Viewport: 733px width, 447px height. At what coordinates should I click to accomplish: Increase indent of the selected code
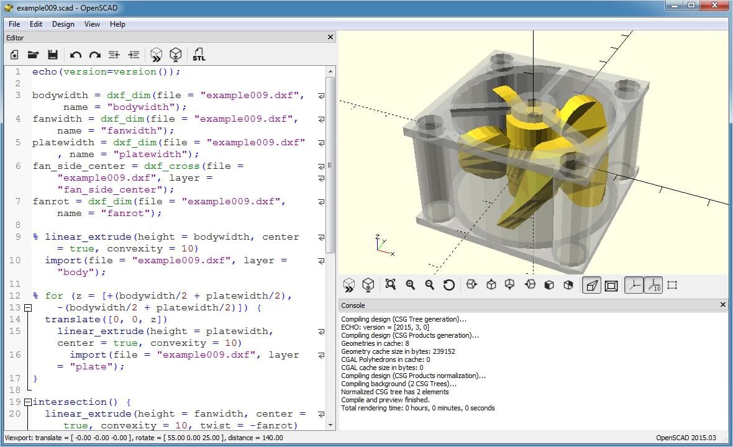(134, 55)
